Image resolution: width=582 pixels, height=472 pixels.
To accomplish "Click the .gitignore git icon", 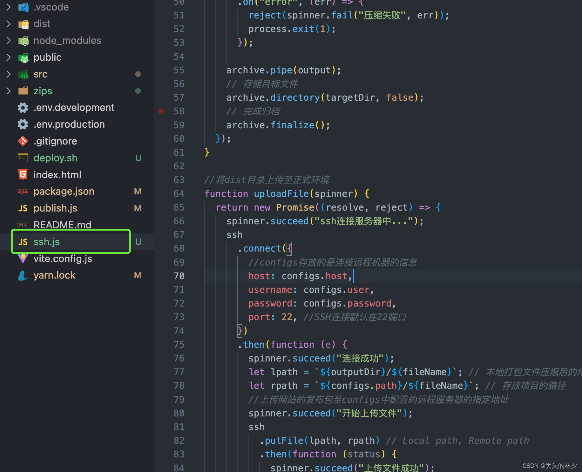I will coord(23,141).
